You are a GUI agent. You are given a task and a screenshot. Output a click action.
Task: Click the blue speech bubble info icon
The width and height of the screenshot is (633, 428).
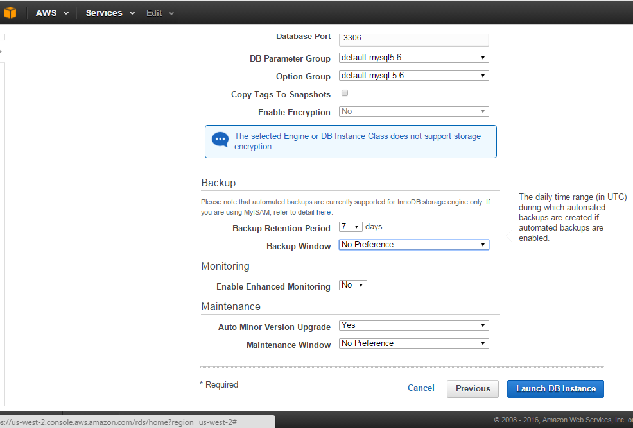coord(220,139)
